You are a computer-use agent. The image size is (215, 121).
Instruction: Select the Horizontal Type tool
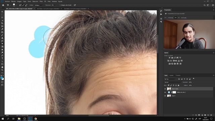coord(2,58)
